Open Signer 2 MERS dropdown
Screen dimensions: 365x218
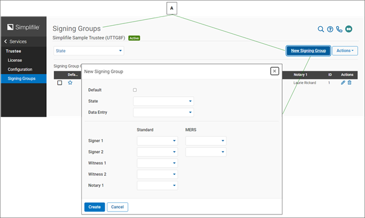[x=206, y=152]
